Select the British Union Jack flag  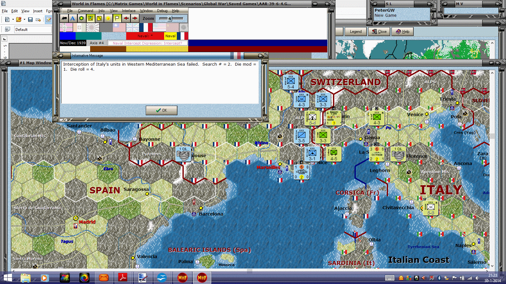pyautogui.click(x=133, y=27)
